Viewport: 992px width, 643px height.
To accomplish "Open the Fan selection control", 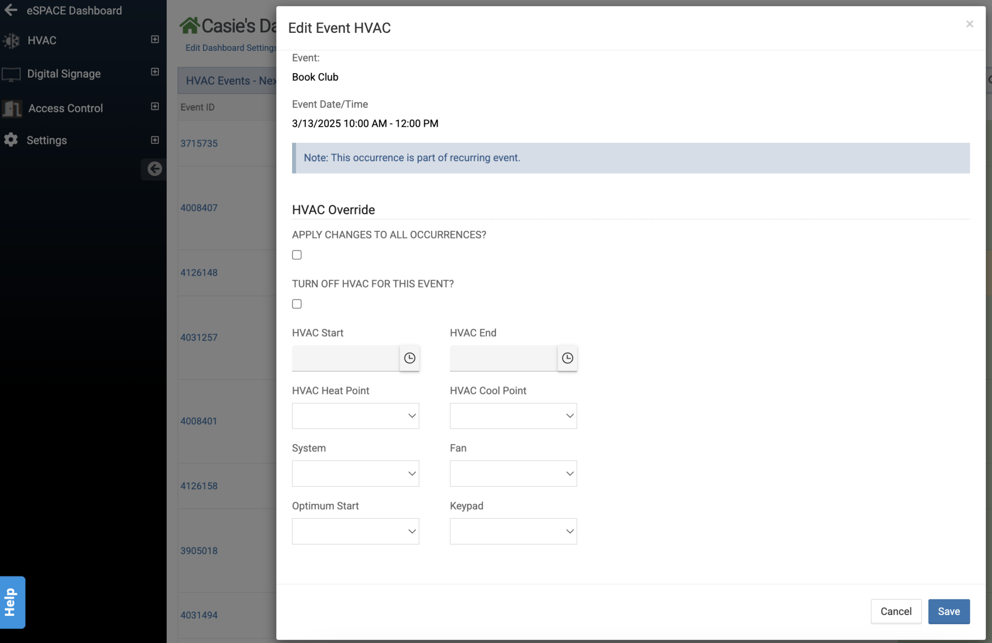I will pos(513,473).
